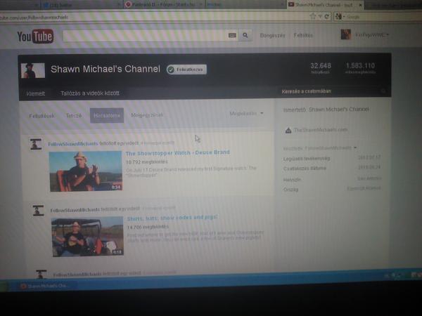
Task: Open The Showstopper Watch - Deuce Brand title
Action: point(178,152)
